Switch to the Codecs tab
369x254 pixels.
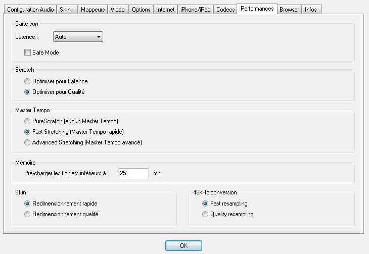pyautogui.click(x=225, y=10)
